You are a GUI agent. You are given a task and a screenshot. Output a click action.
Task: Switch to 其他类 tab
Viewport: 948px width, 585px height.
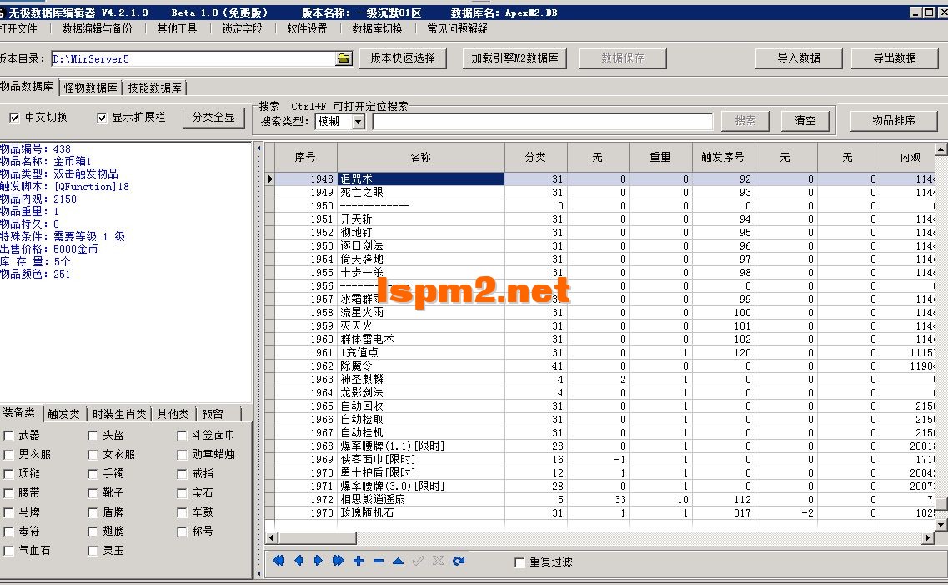click(x=173, y=414)
